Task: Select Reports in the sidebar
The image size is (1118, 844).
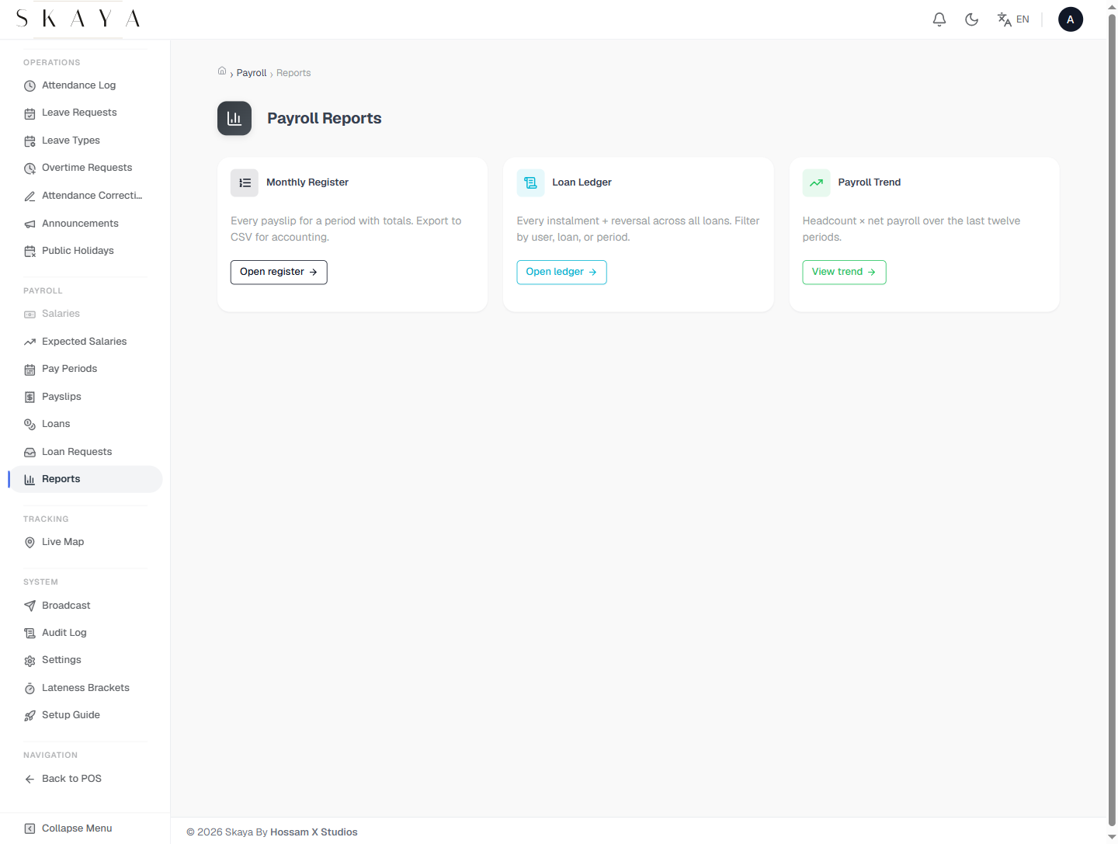Action: coord(85,479)
